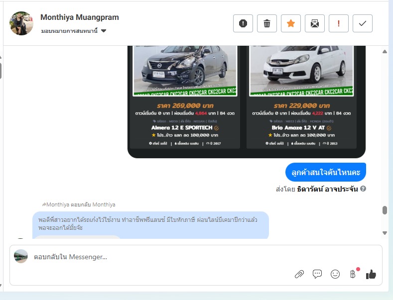Open the emoji picker smiley icon

[x=335, y=274]
